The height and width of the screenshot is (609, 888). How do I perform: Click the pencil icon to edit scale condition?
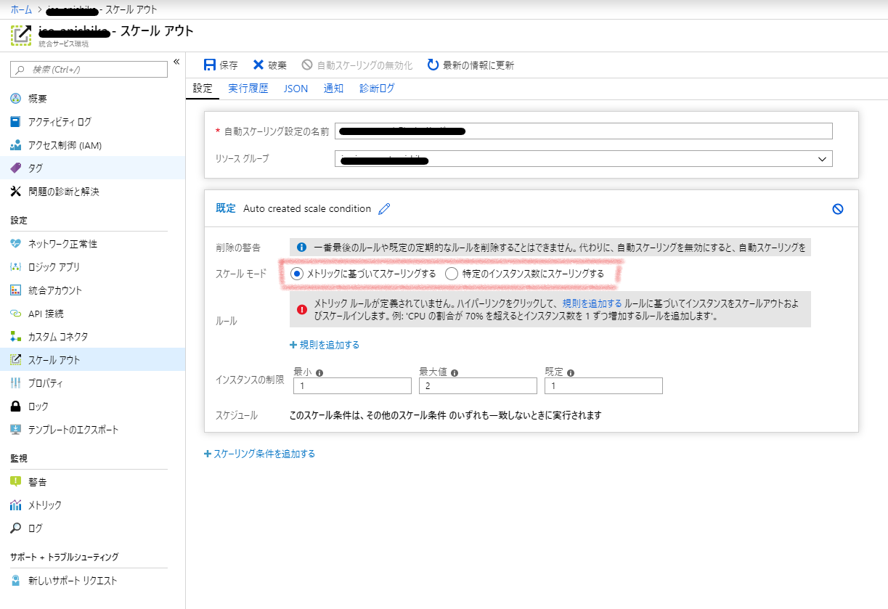click(x=384, y=209)
